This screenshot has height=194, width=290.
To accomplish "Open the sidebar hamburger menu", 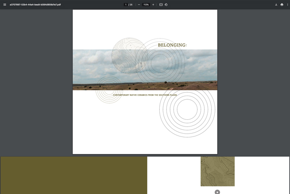I will pyautogui.click(x=5, y=5).
